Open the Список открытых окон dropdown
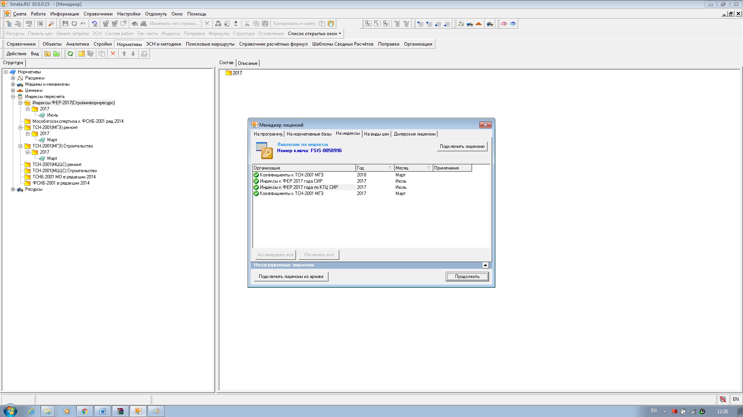The image size is (743, 417). (315, 34)
